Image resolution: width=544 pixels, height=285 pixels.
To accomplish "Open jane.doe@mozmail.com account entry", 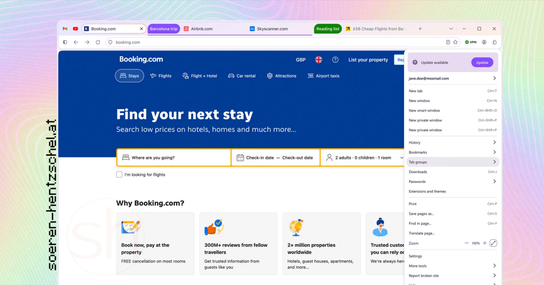I will 452,78.
